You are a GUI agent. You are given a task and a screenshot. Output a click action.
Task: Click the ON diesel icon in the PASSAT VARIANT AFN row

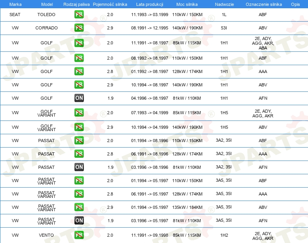coord(79,220)
